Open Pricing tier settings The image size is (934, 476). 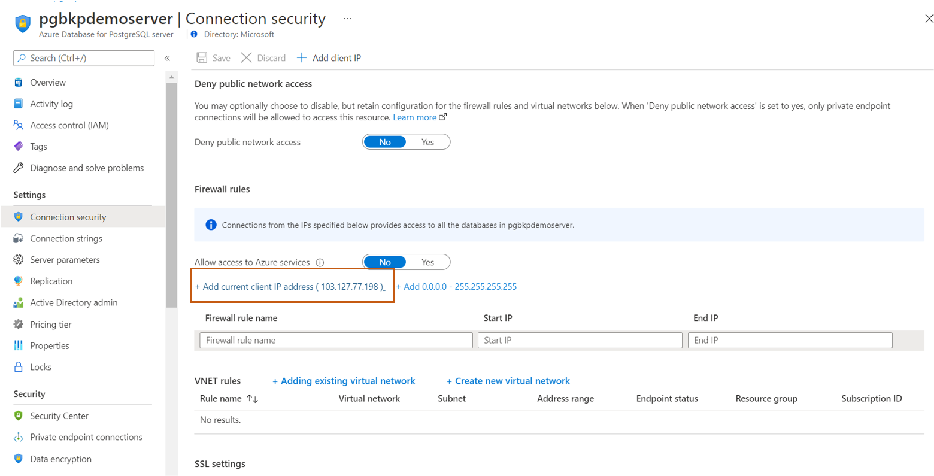[x=51, y=324]
